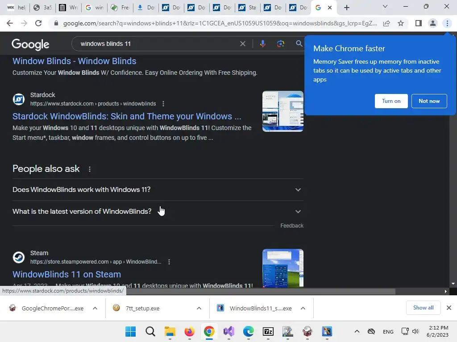
Task: Open Chrome profile avatar
Action: (433, 23)
